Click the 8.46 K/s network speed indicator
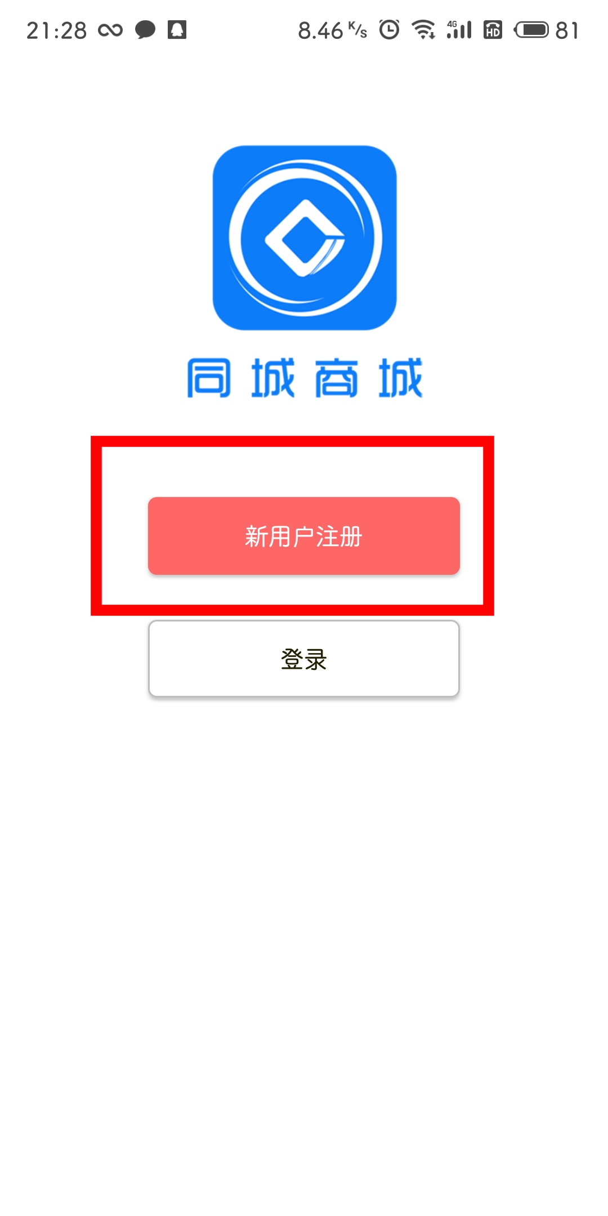608x1216 pixels. tap(332, 30)
